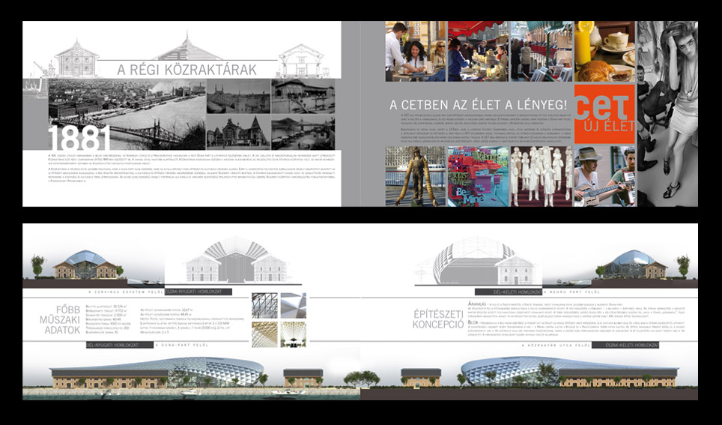The image size is (722, 425).
Task: Click the large 1881 year number
Action: [79, 139]
